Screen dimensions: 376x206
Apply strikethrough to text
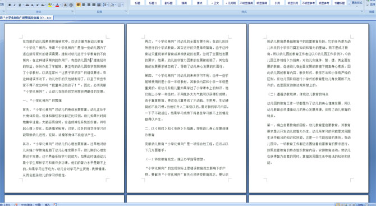pyautogui.click(x=27, y=5)
